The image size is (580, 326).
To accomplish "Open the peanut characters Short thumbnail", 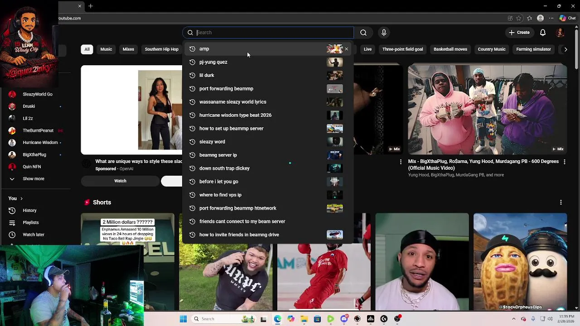I will (520, 261).
